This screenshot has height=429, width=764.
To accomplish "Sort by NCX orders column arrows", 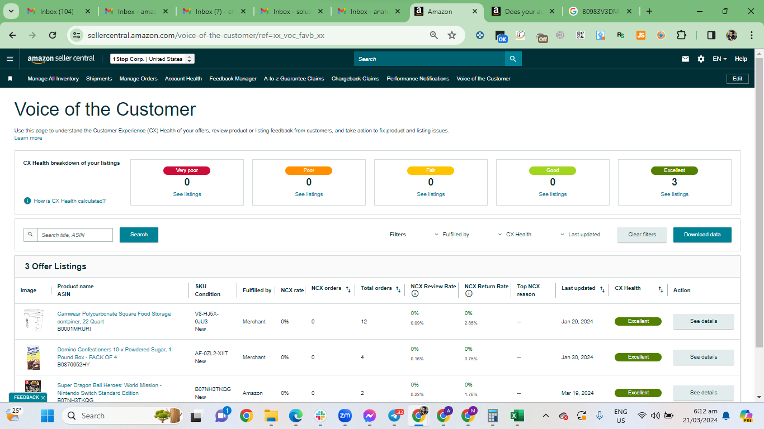I will coord(348,289).
